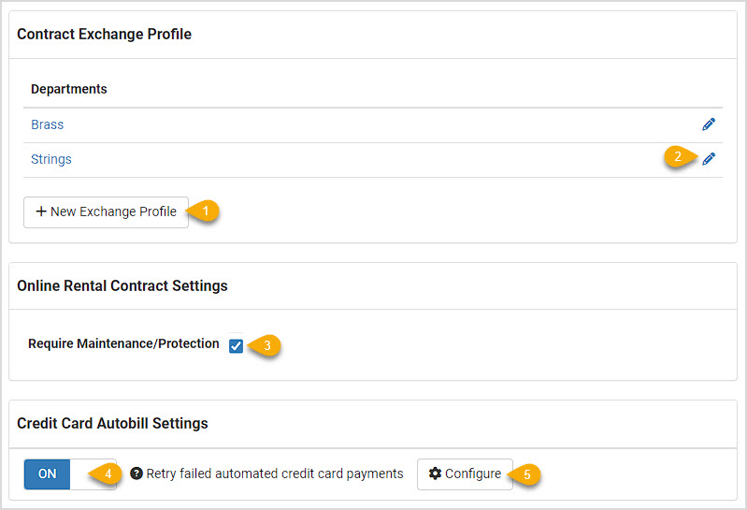Click Retry failed automated credit card payments text
747x510 pixels.
(x=275, y=474)
